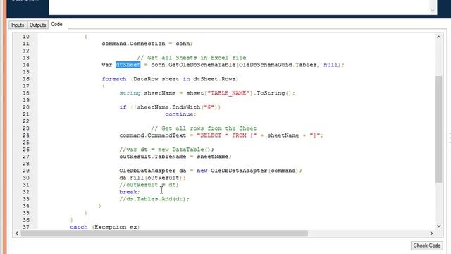Click the continue keyword on line 21
The image size is (451, 254).
point(179,114)
